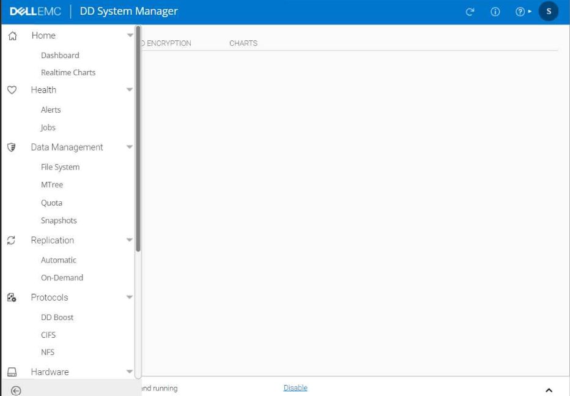Go to Jobs

[x=48, y=128]
